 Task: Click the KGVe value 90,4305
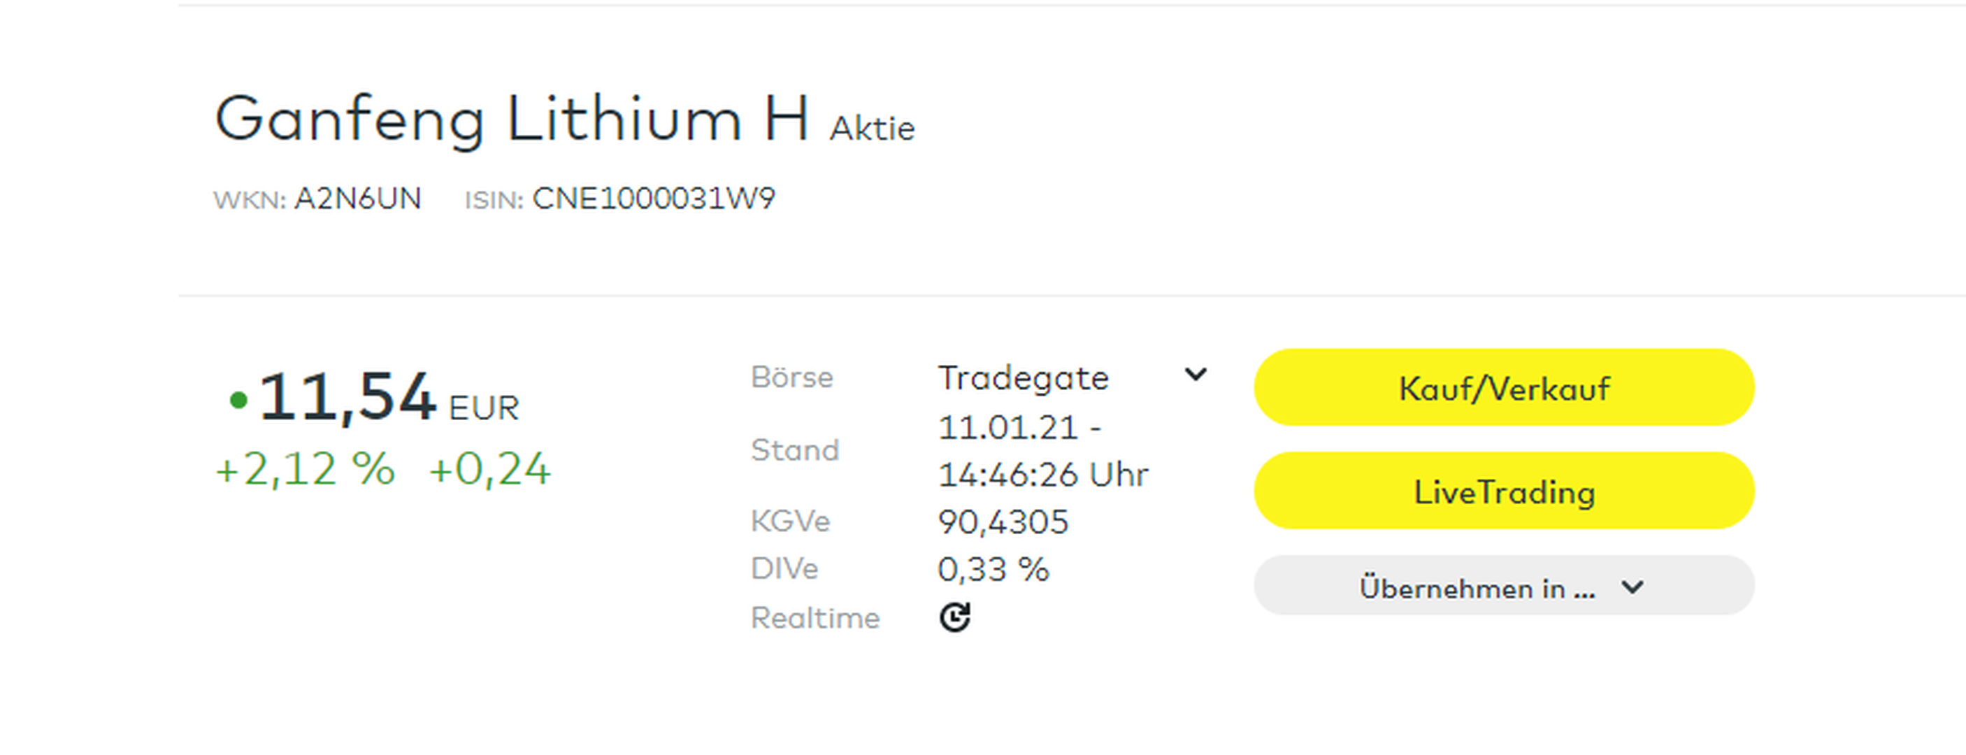[x=1003, y=522]
